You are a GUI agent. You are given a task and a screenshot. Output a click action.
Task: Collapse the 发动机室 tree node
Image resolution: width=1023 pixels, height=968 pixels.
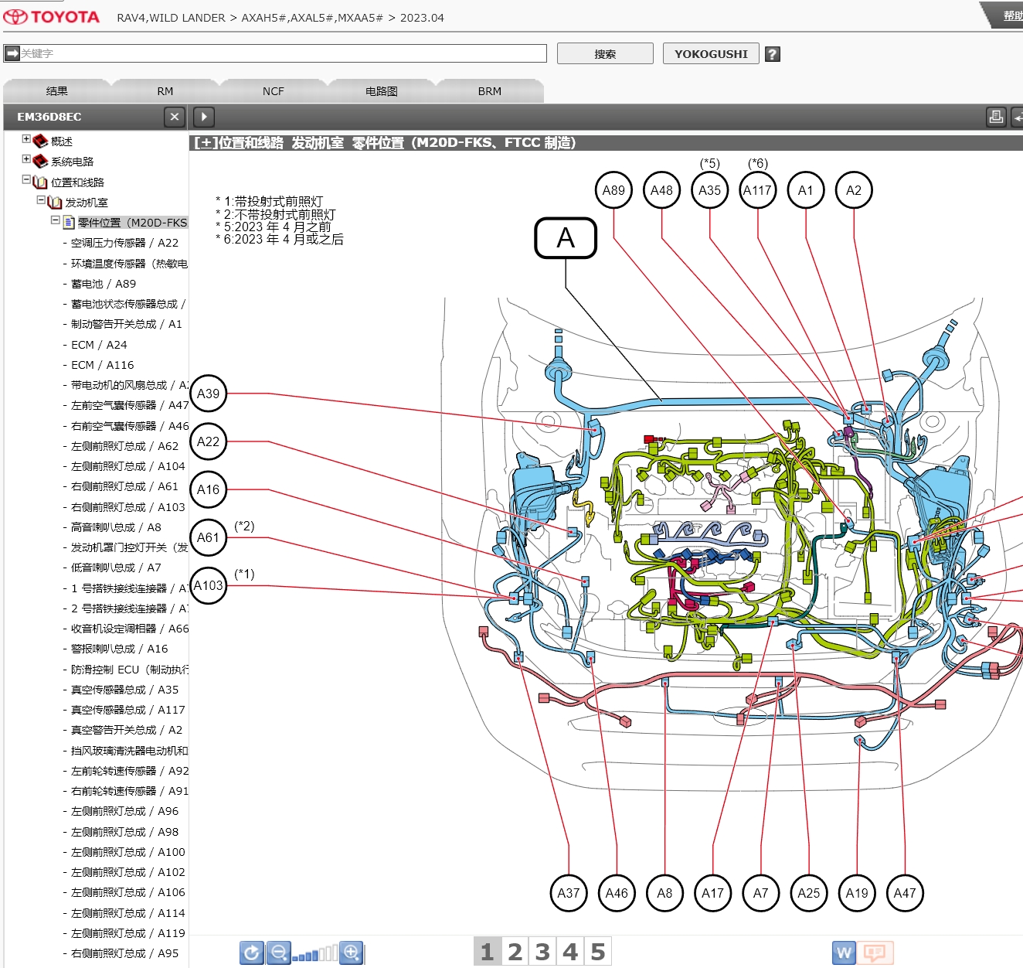point(42,200)
